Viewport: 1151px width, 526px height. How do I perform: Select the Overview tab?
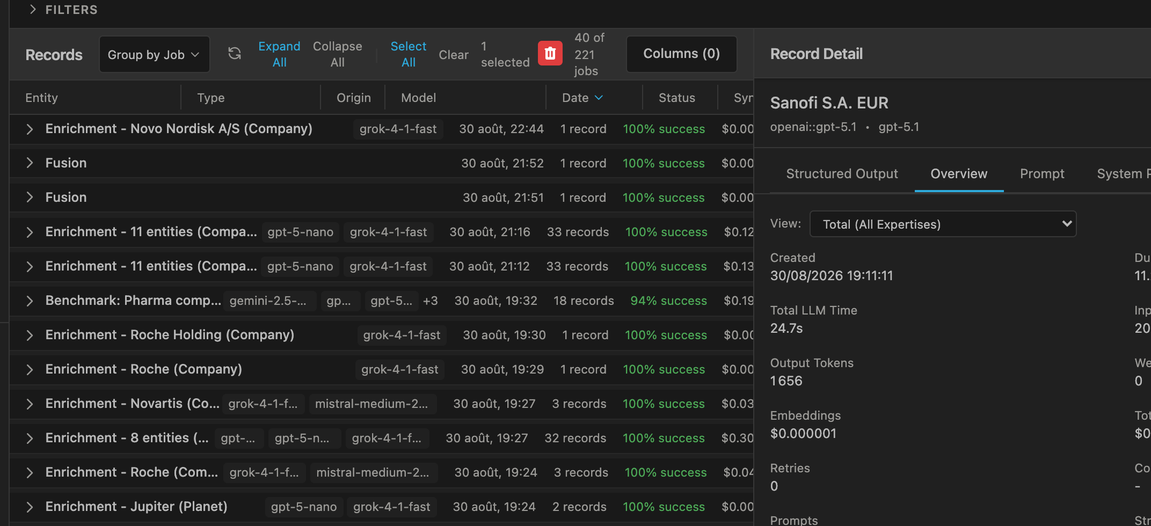(959, 174)
